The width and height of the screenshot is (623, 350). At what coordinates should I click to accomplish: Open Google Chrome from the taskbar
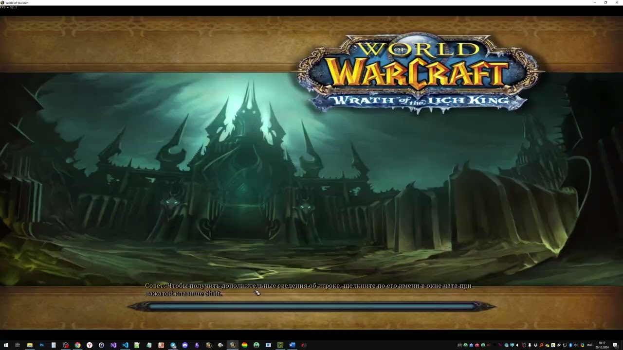pos(77,345)
